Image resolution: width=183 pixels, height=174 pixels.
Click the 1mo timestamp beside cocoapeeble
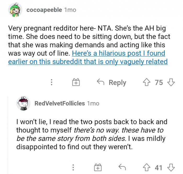point(70,10)
